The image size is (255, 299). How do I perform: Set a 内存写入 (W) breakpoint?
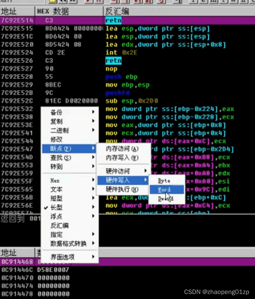tap(123, 158)
